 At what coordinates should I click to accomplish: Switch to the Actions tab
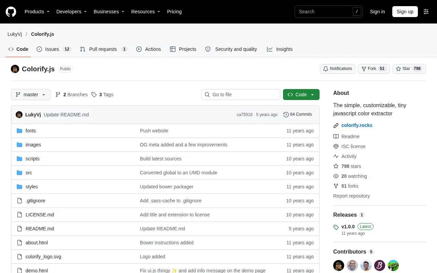pos(149,49)
